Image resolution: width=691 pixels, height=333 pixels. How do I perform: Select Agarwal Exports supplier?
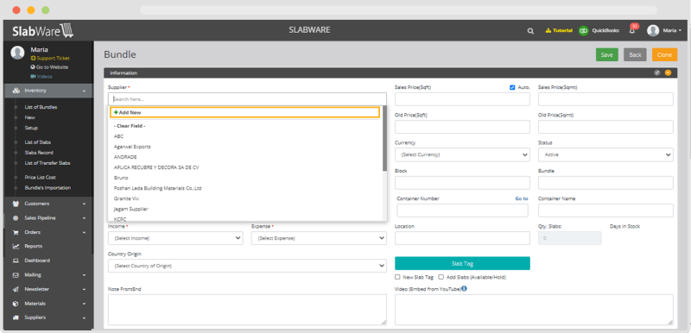(x=132, y=147)
